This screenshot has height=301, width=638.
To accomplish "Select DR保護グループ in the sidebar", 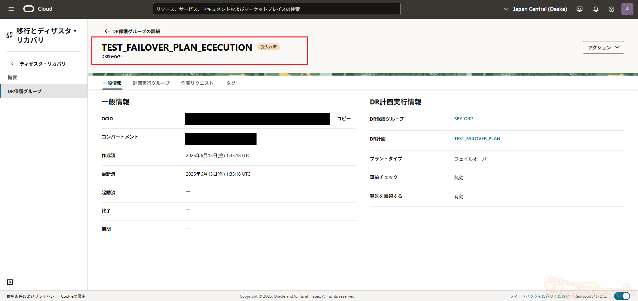I will 44,91.
